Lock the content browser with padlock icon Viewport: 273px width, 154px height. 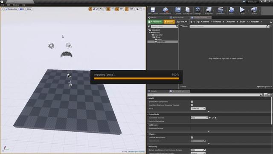click(270, 22)
